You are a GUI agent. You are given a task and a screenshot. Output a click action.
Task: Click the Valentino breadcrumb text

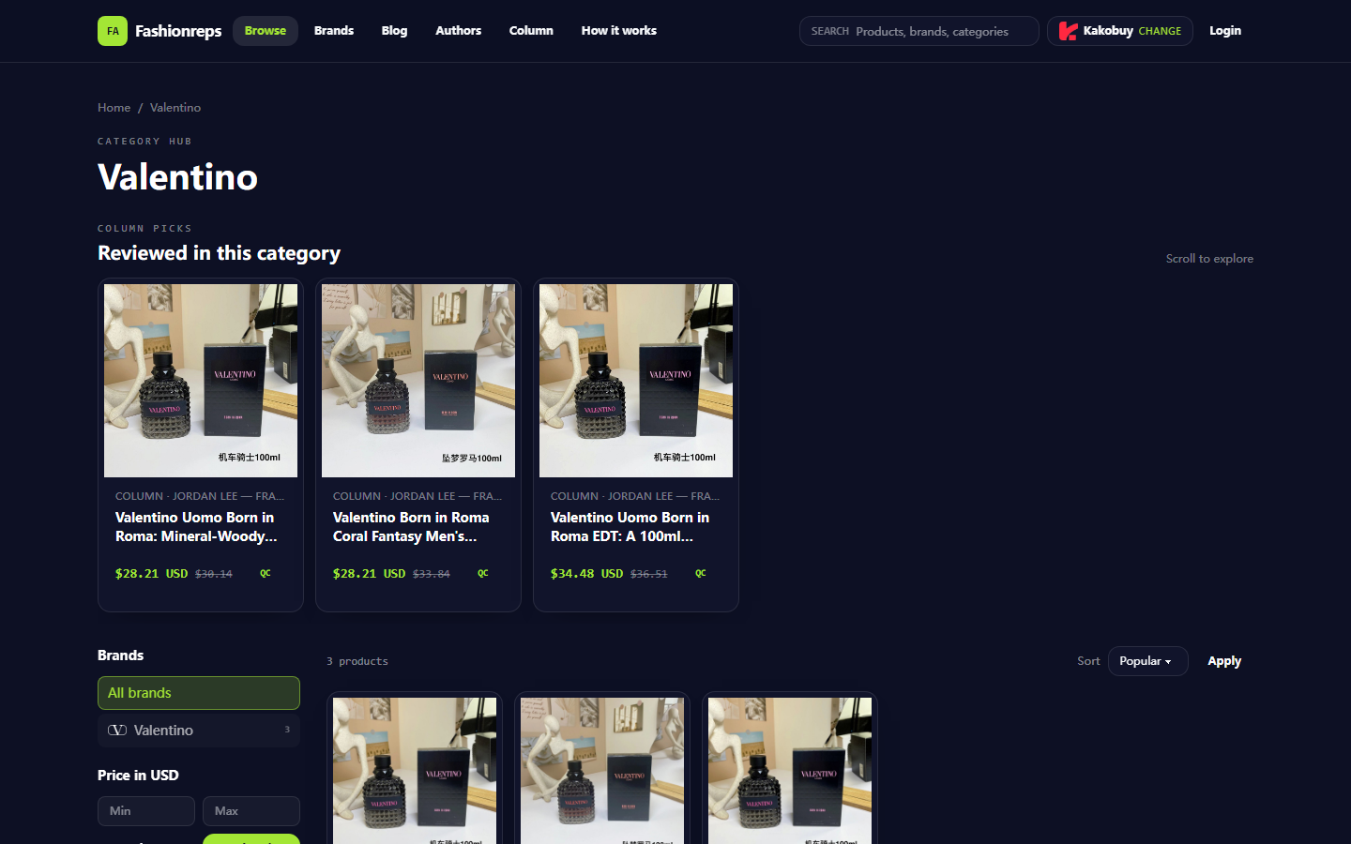pos(175,108)
